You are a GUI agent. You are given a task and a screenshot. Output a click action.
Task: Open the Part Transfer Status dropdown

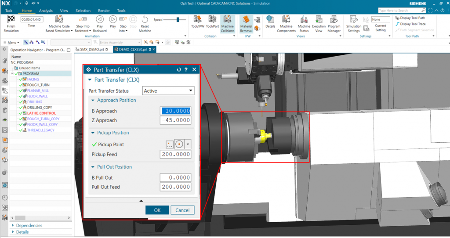168,90
